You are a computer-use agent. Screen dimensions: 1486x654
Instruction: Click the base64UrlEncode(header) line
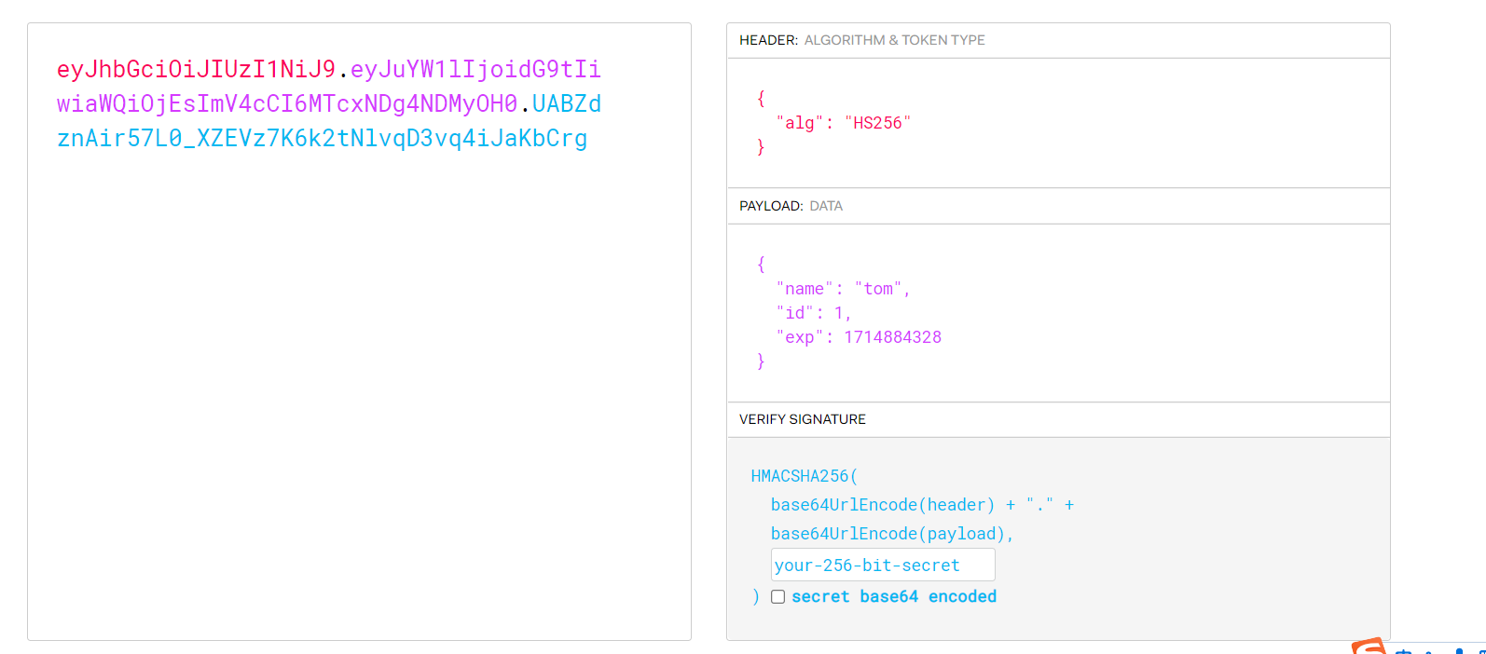point(882,505)
